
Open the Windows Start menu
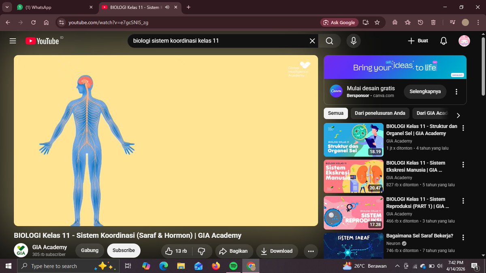pos(8,266)
